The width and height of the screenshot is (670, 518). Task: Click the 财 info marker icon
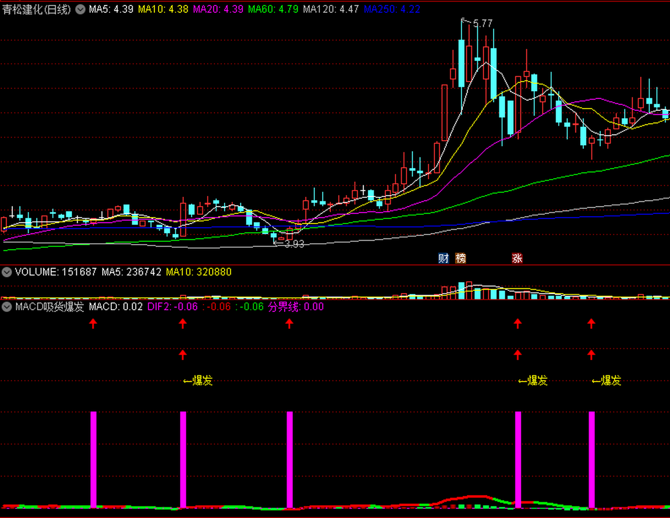(444, 258)
